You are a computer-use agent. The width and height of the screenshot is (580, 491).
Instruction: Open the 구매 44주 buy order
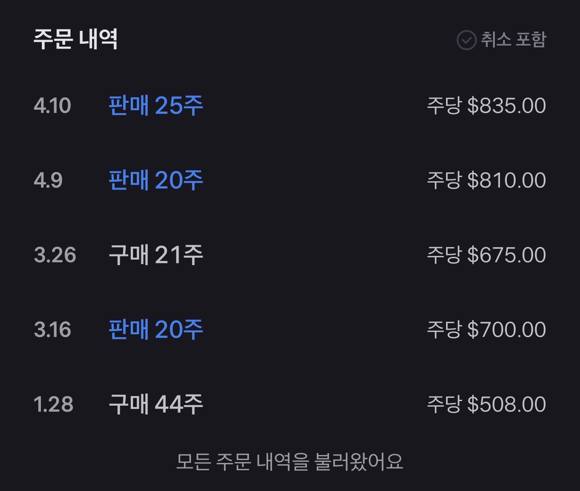pos(156,404)
